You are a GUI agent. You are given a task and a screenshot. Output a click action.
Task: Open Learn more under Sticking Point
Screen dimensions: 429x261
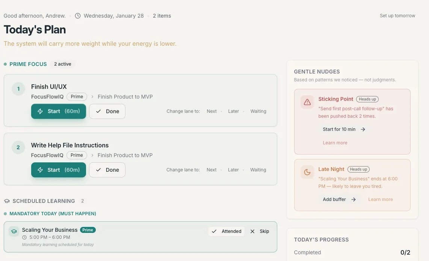(x=335, y=143)
